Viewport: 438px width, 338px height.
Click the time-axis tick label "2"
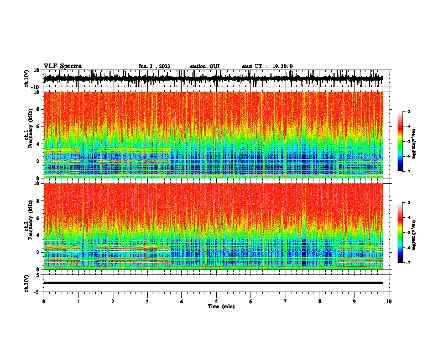(113, 302)
